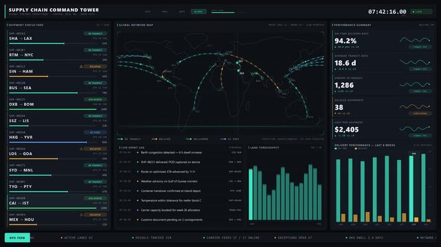Open 'Temperature within tolerance for reefer' entry

pyautogui.click(x=180, y=200)
